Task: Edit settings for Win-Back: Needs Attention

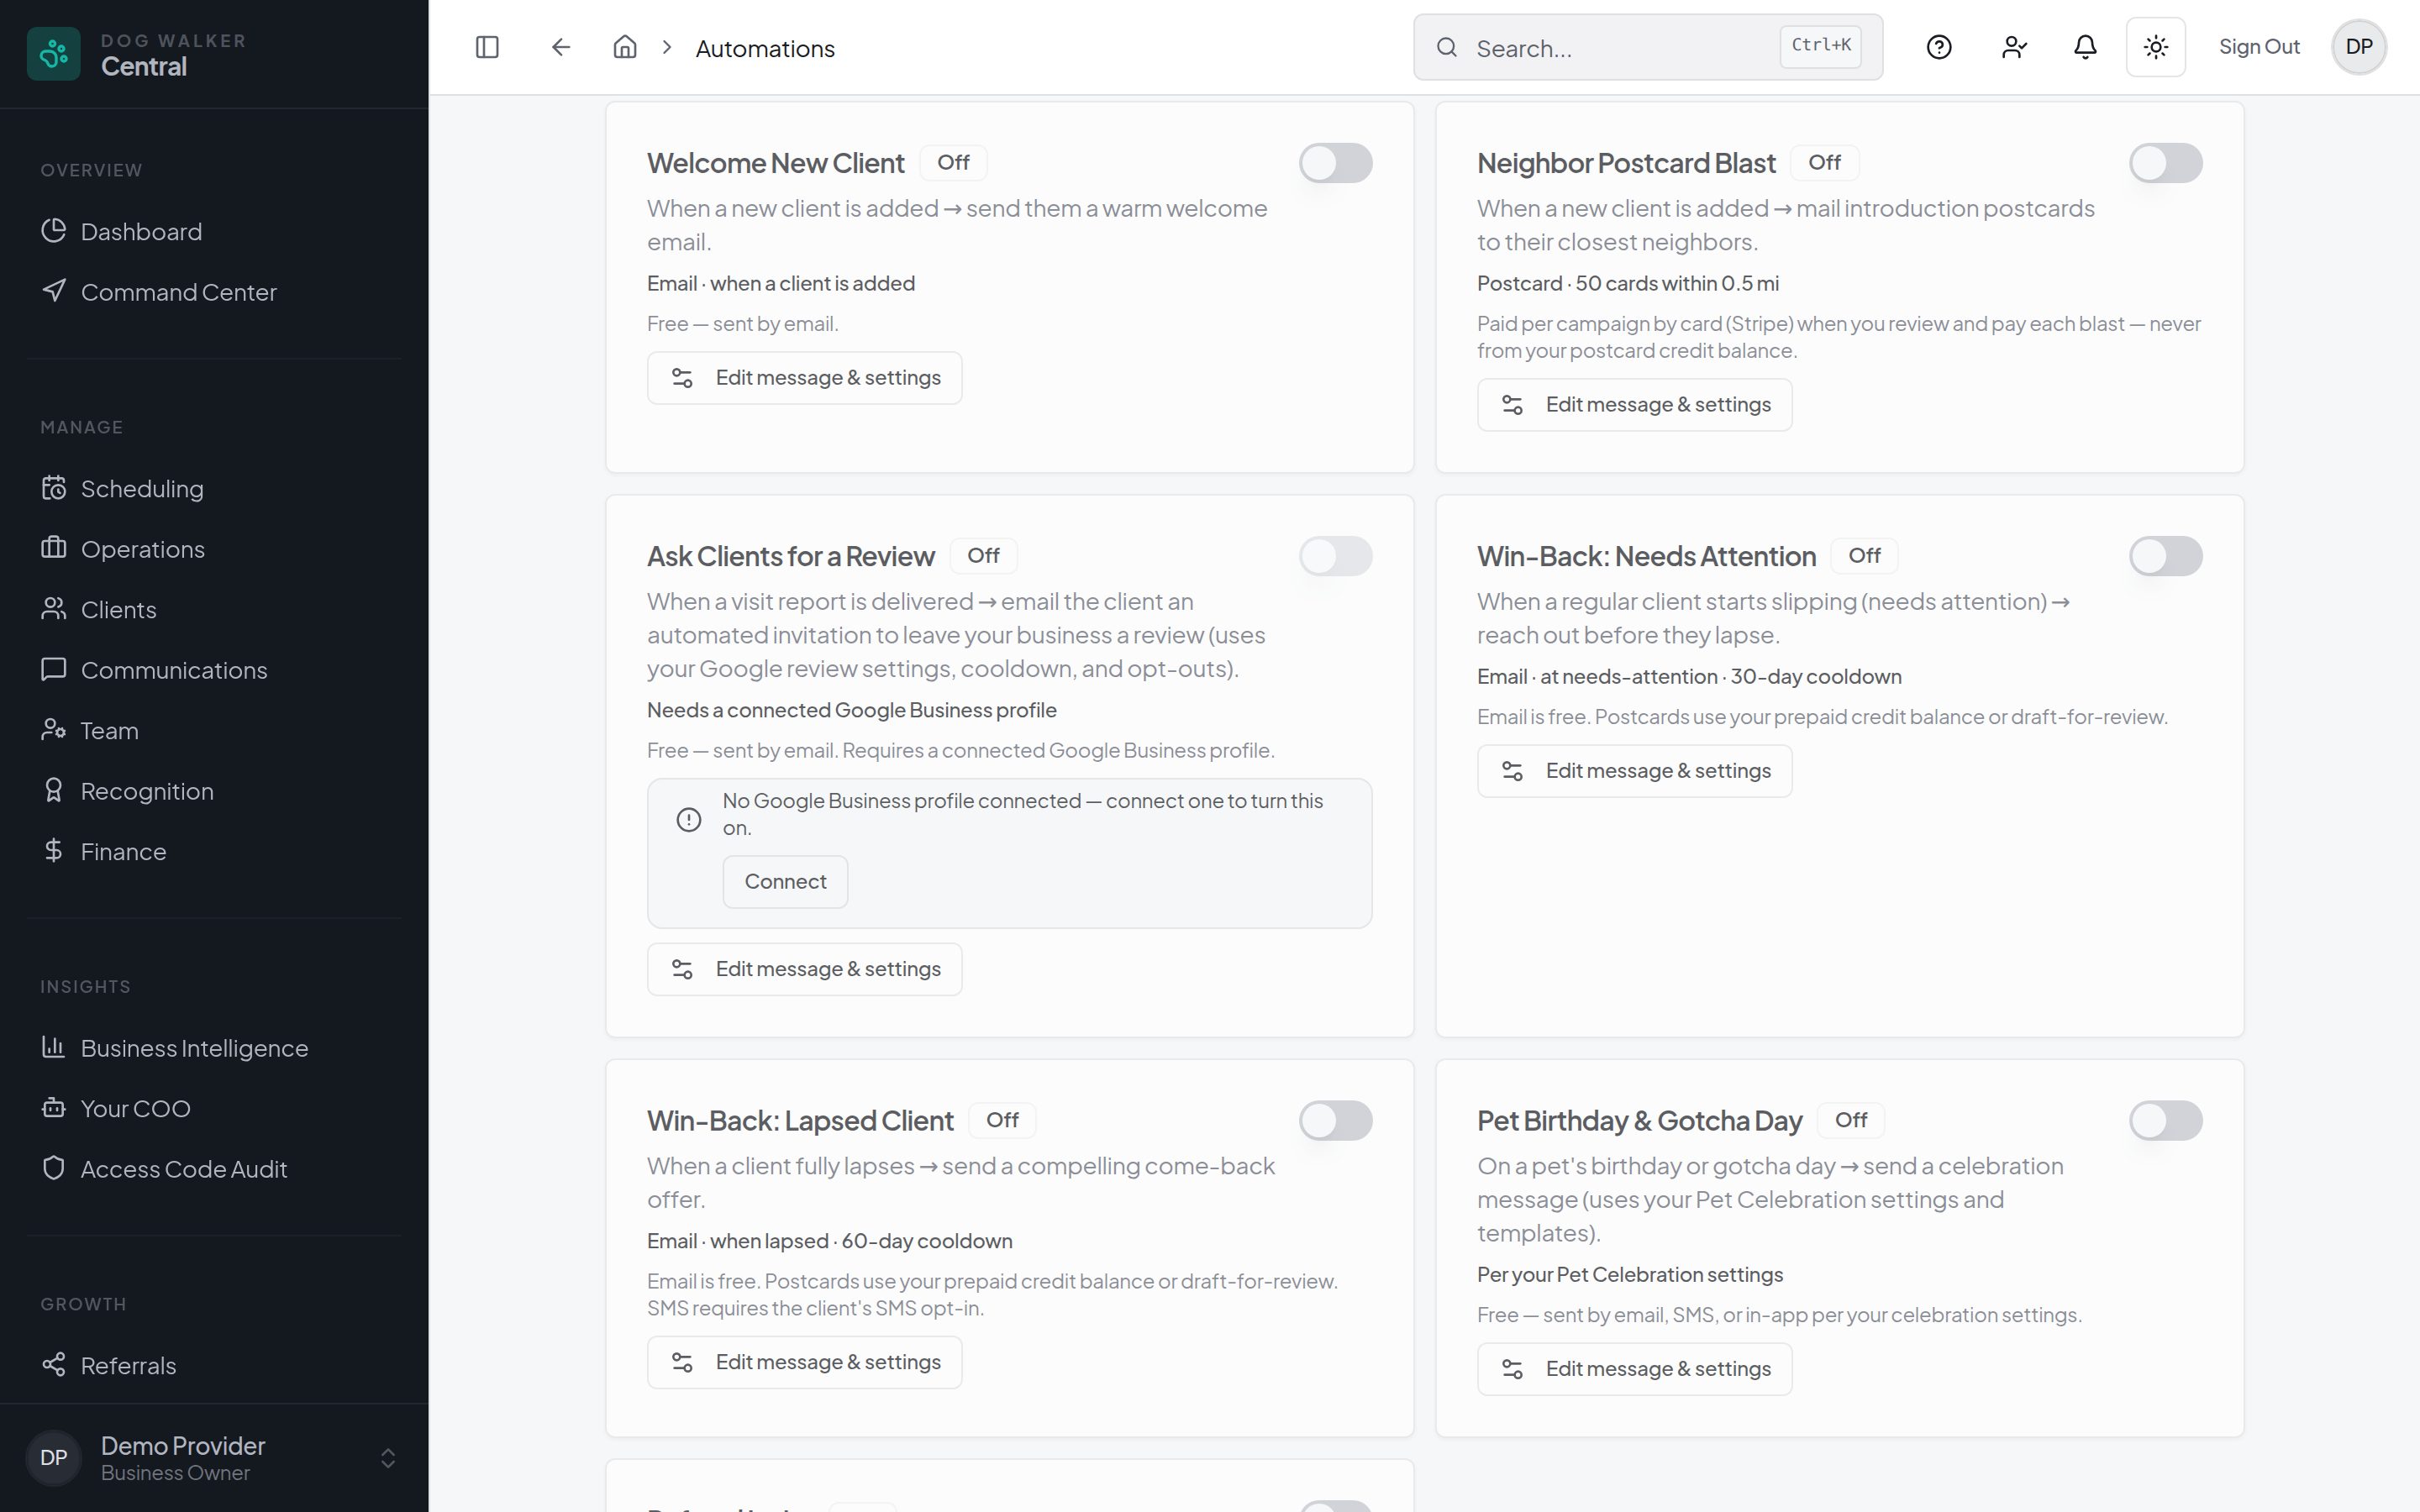Action: click(x=1634, y=771)
